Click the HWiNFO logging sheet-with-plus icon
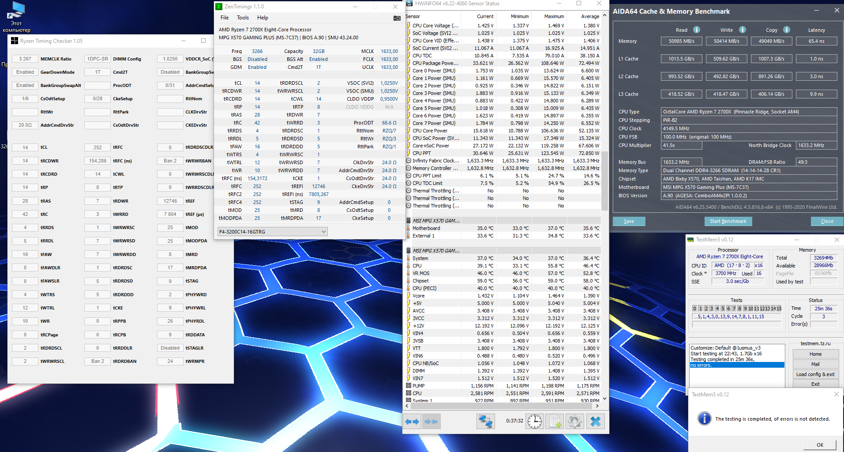This screenshot has width=844, height=452. pyautogui.click(x=555, y=422)
